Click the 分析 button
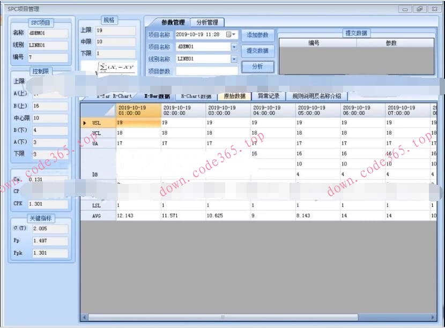 click(257, 66)
